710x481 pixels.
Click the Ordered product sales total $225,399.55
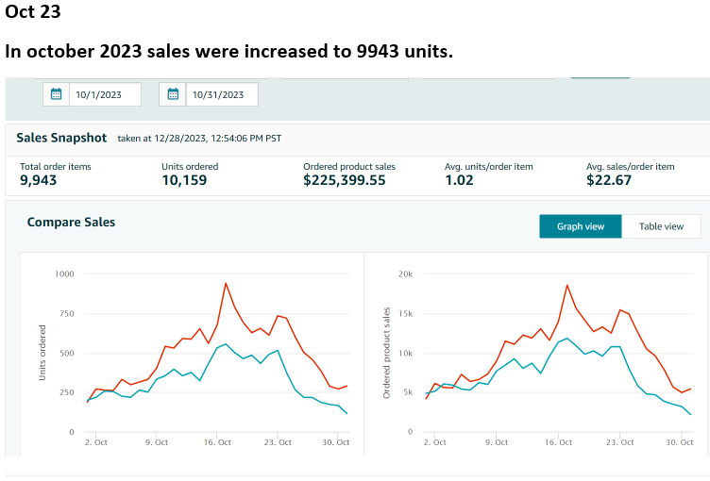pos(344,180)
